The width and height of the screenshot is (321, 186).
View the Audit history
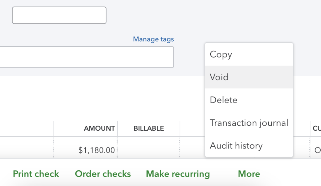pos(236,145)
